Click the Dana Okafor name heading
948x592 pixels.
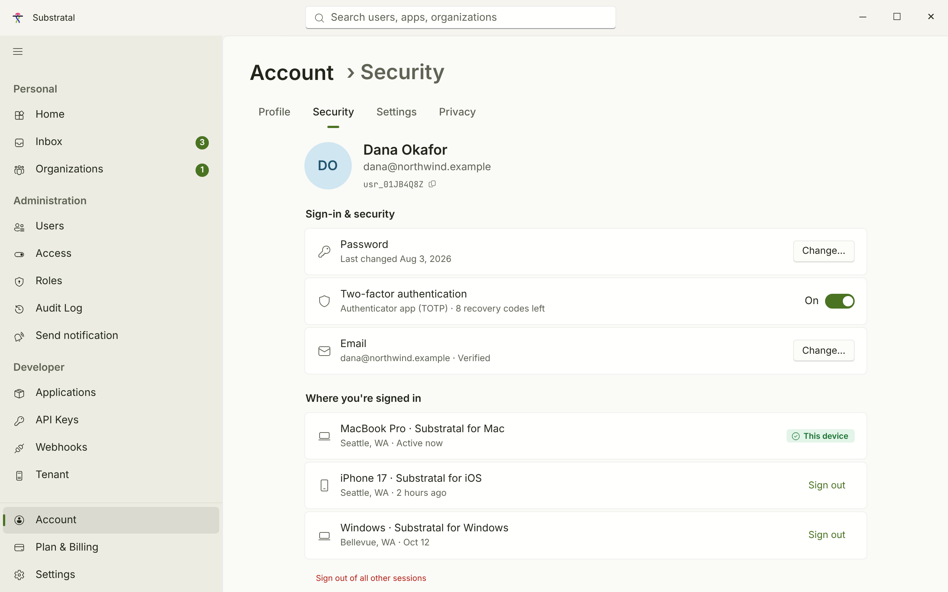(x=405, y=150)
